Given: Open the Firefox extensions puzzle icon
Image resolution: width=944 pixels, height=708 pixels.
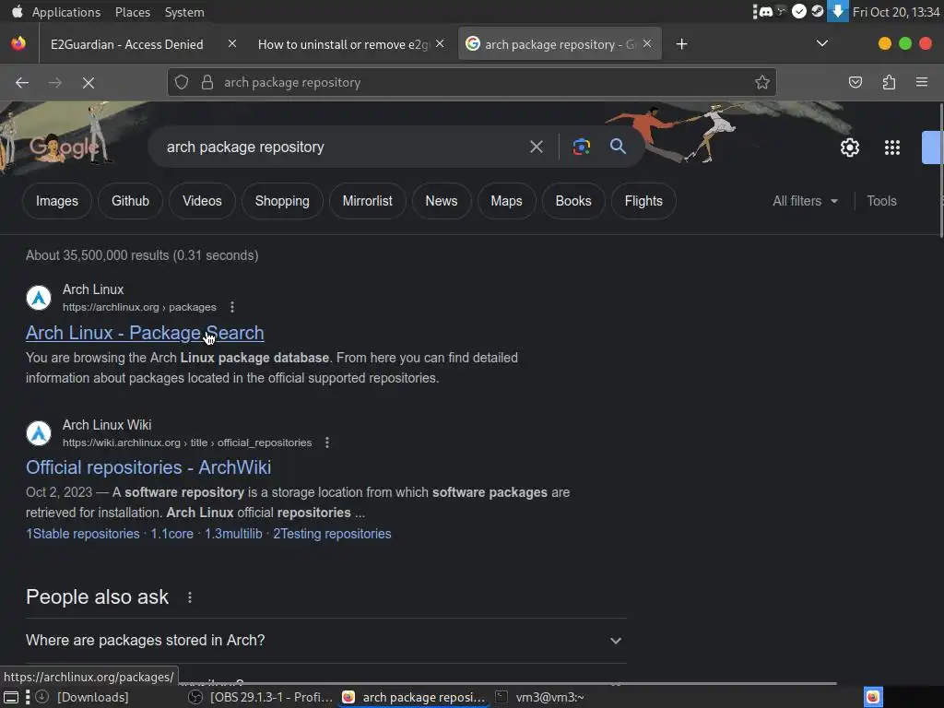Looking at the screenshot, I should 889,82.
